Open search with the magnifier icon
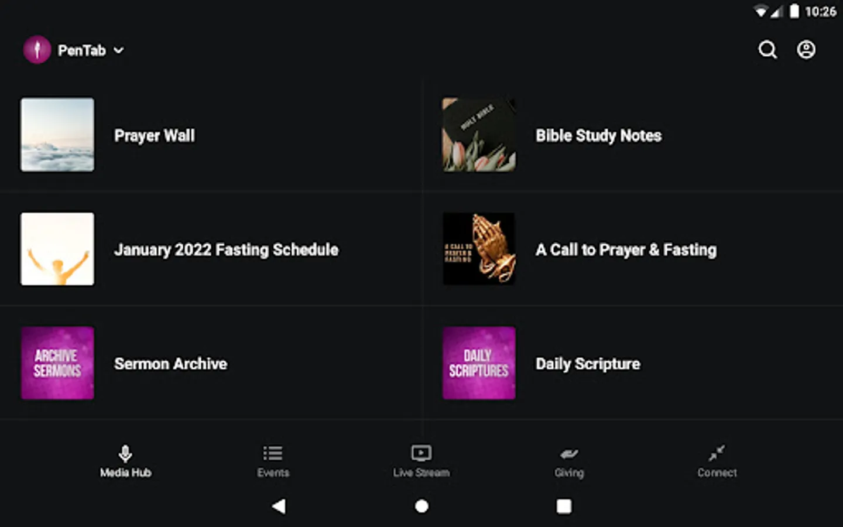 pos(767,50)
